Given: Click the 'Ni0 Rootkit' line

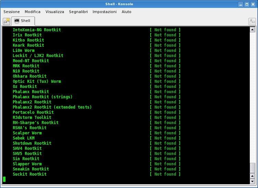Looking at the screenshot, I should tap(26, 71).
